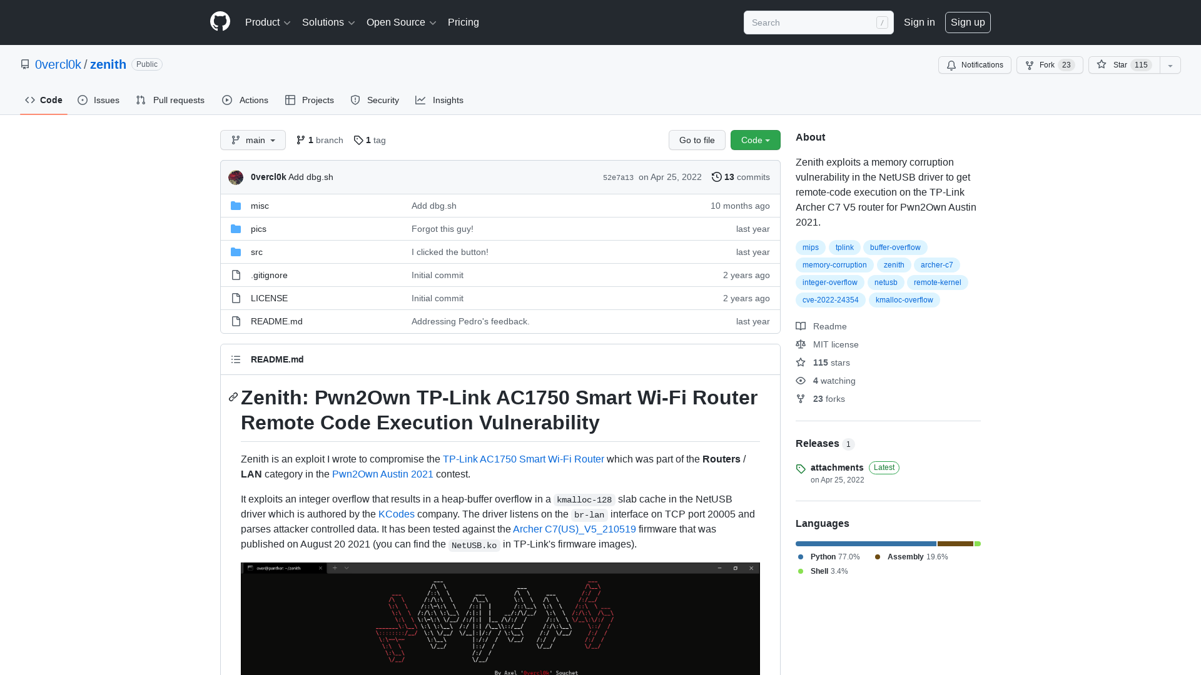Open the I clicked the button! commit
This screenshot has height=675, width=1201.
click(450, 252)
